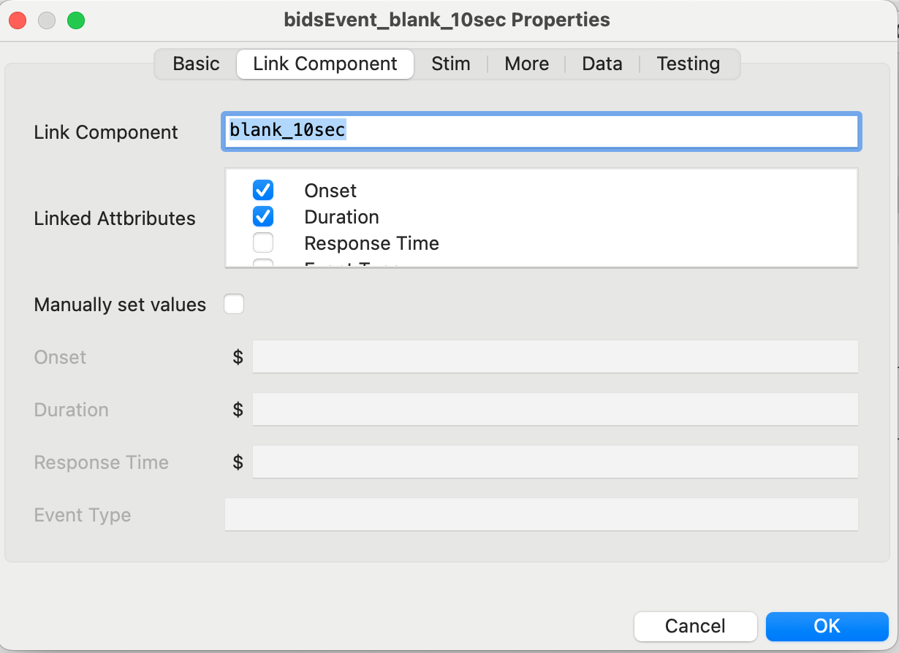The height and width of the screenshot is (653, 899).
Task: Click the manual Event Type field
Action: click(x=542, y=514)
